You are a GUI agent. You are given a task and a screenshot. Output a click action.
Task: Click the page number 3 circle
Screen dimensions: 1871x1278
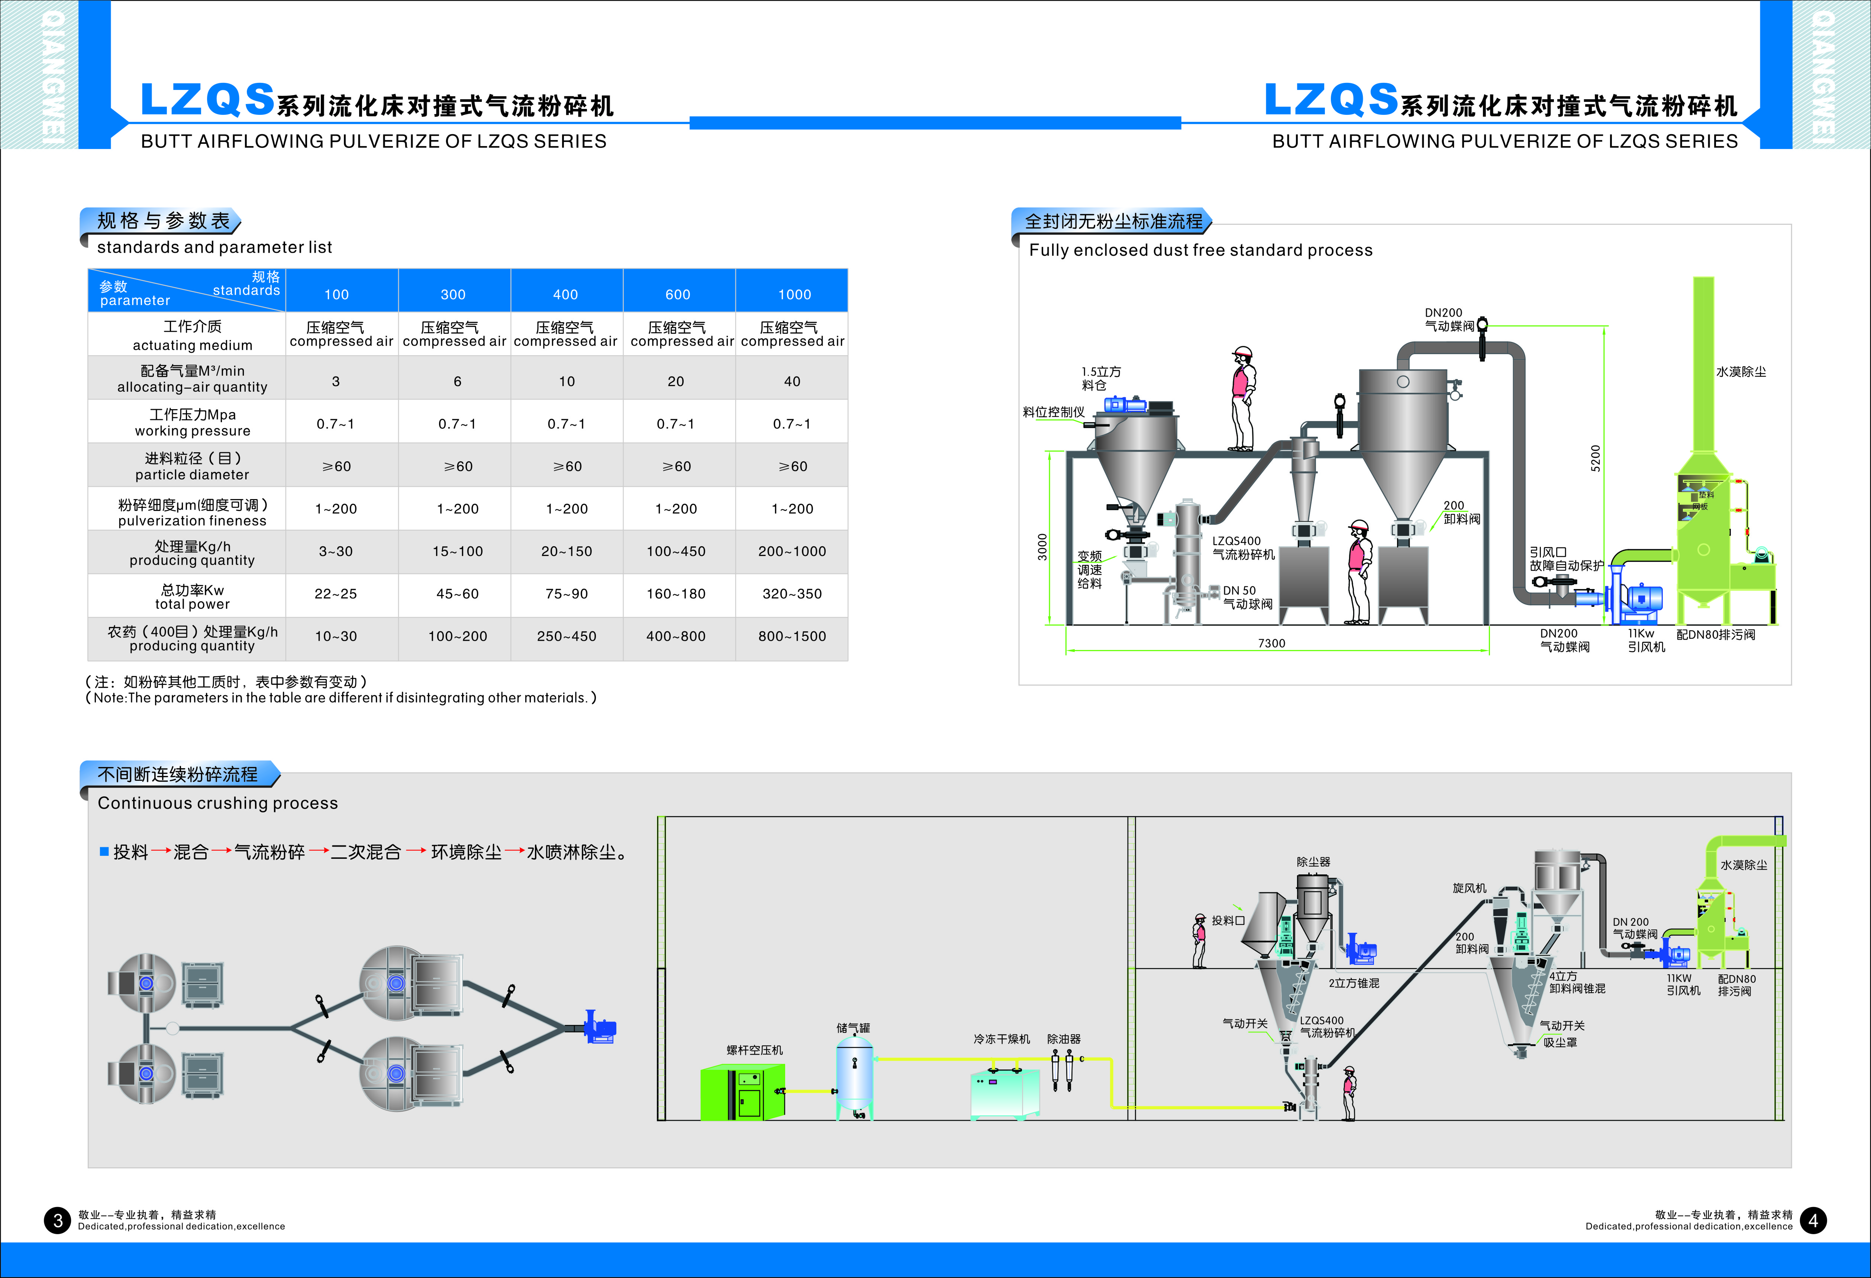(57, 1221)
